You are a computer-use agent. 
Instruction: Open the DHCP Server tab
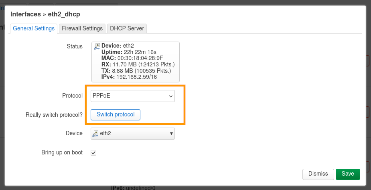[x=128, y=28]
